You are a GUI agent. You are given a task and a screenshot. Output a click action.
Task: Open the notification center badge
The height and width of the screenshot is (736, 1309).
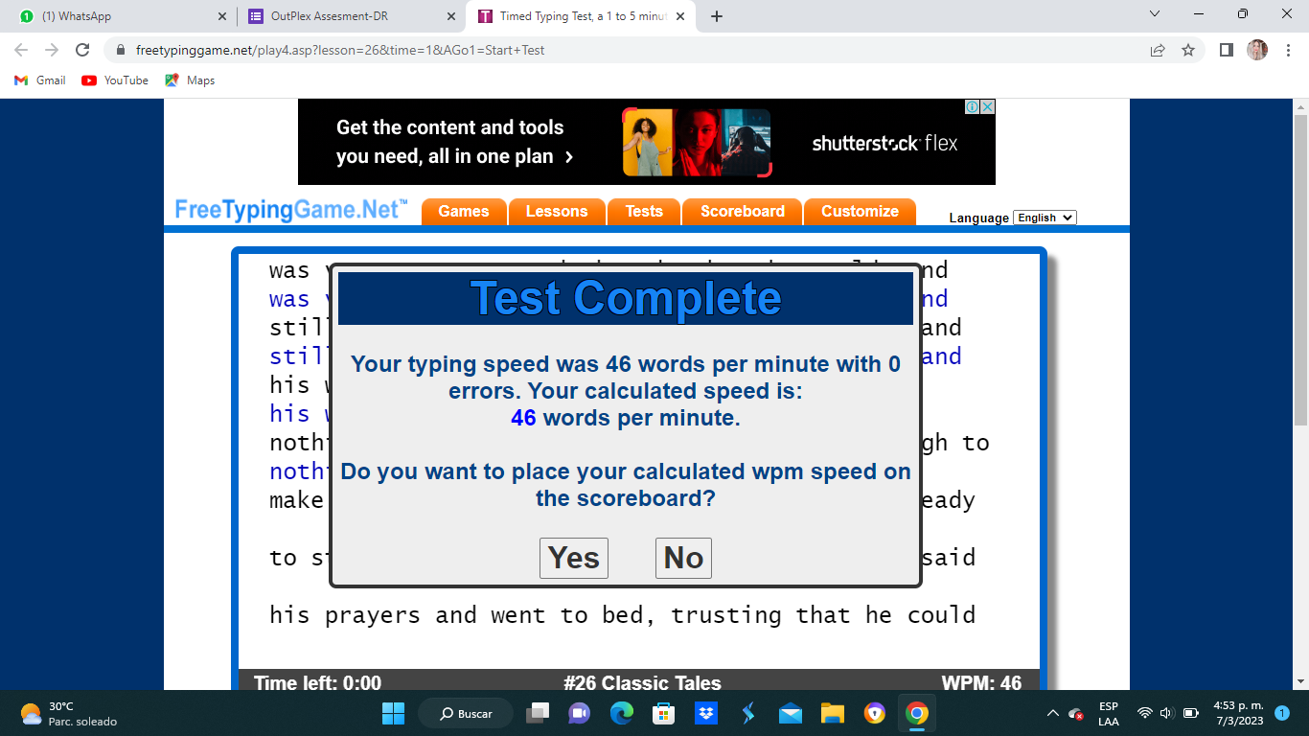tap(1282, 713)
